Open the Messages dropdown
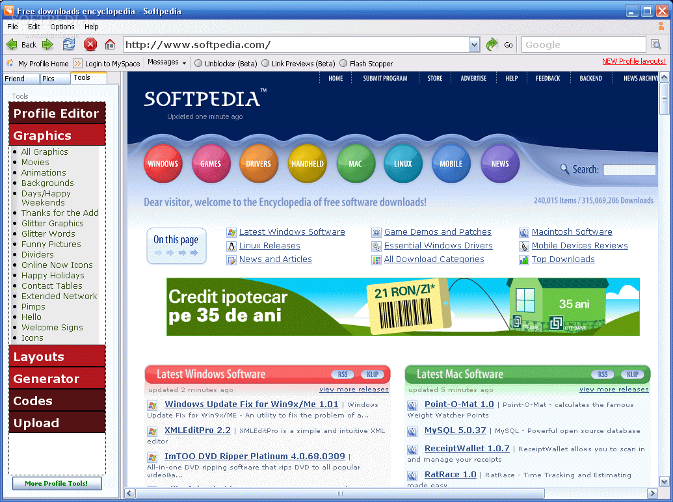673x502 pixels. point(167,62)
